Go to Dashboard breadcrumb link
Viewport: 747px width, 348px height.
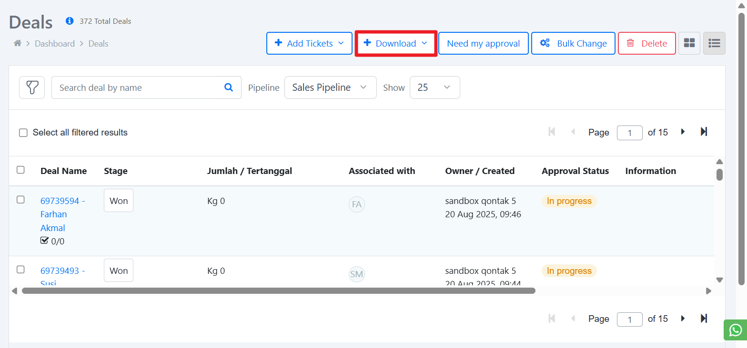click(x=55, y=44)
